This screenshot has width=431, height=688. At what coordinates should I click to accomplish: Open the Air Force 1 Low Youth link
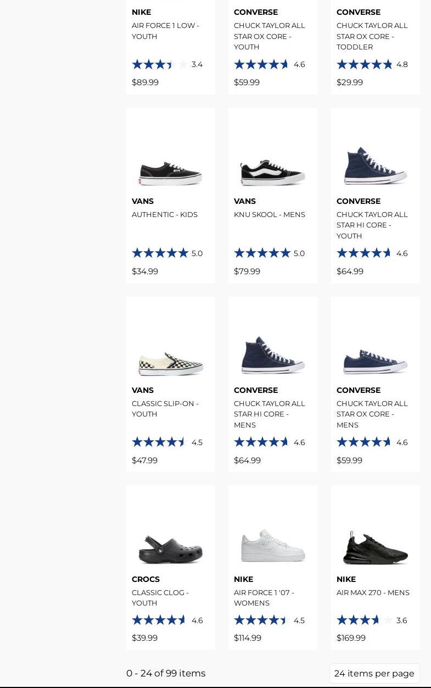pyautogui.click(x=165, y=31)
